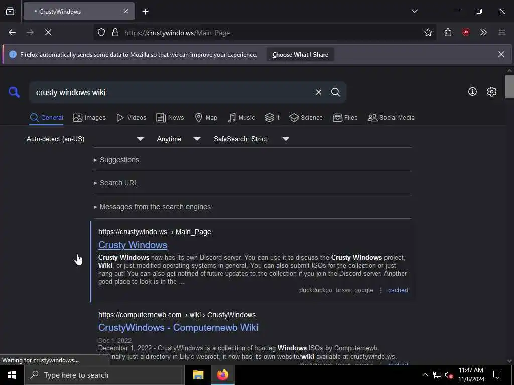The height and width of the screenshot is (385, 514).
Task: Open CrustyWindows - Computernewb Wiki link
Action: click(178, 328)
